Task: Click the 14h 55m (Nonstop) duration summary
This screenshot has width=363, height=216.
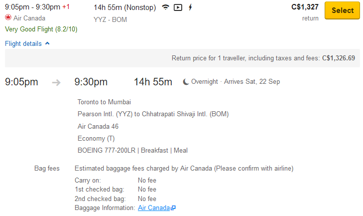Action: pyautogui.click(x=124, y=7)
